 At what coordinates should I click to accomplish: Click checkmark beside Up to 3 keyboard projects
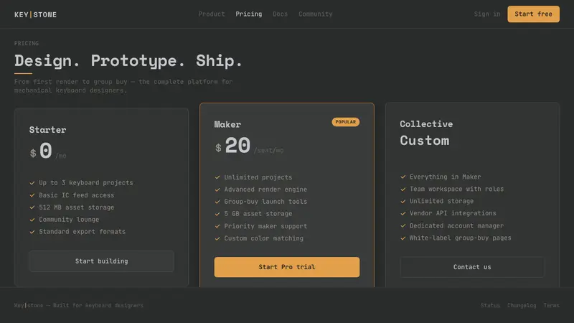point(32,183)
